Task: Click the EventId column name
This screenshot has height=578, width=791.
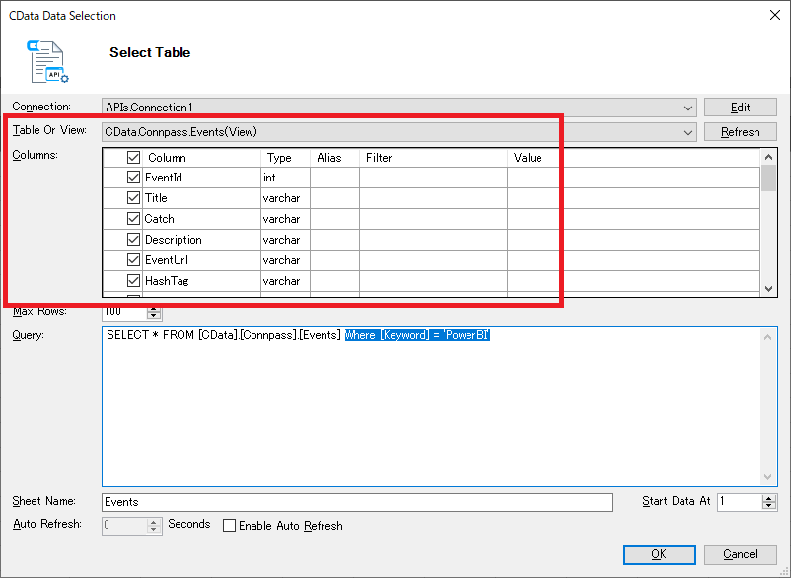Action: pos(164,178)
